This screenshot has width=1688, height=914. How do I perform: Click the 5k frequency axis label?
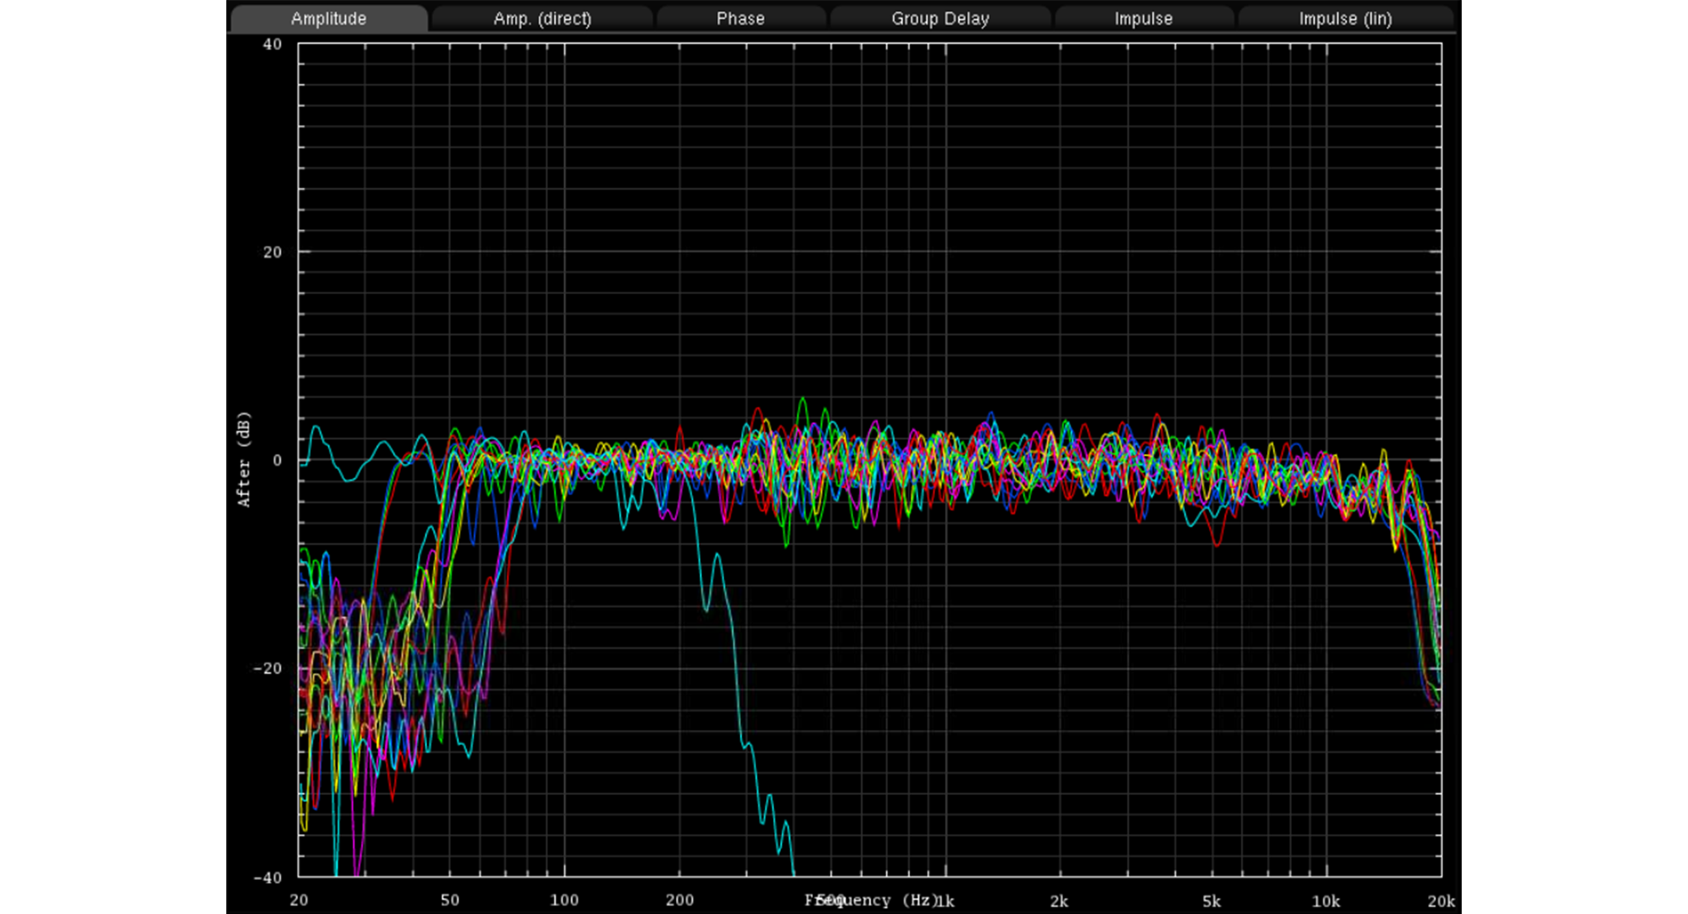pyautogui.click(x=1211, y=902)
